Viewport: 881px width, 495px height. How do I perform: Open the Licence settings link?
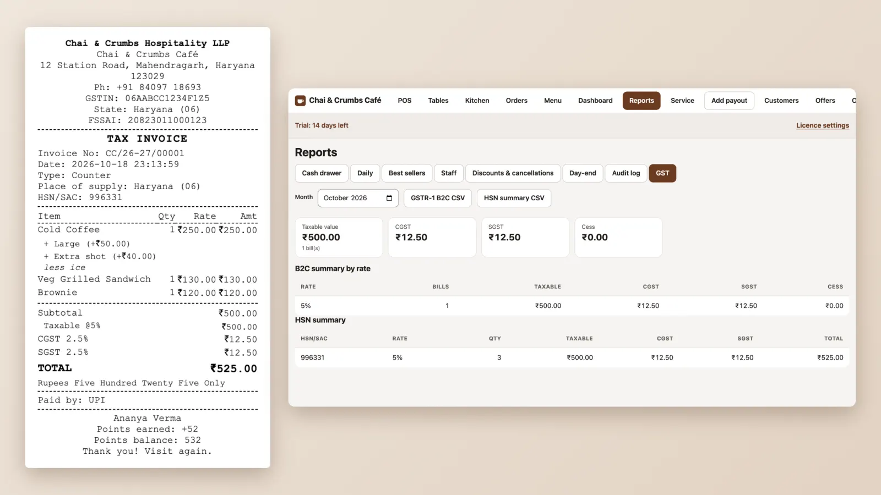click(x=822, y=125)
